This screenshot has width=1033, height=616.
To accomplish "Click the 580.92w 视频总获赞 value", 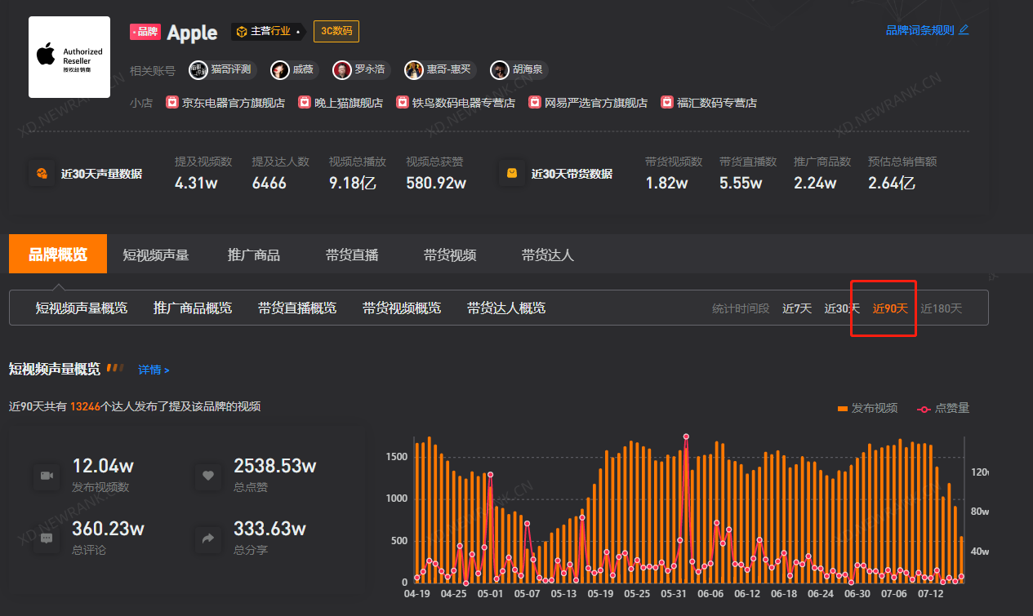I will pyautogui.click(x=436, y=183).
